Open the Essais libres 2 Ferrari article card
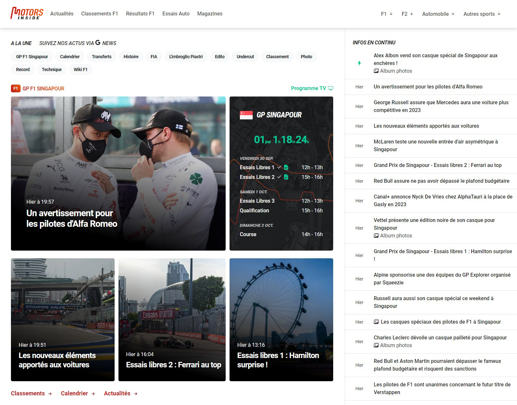The image size is (517, 405). [172, 319]
